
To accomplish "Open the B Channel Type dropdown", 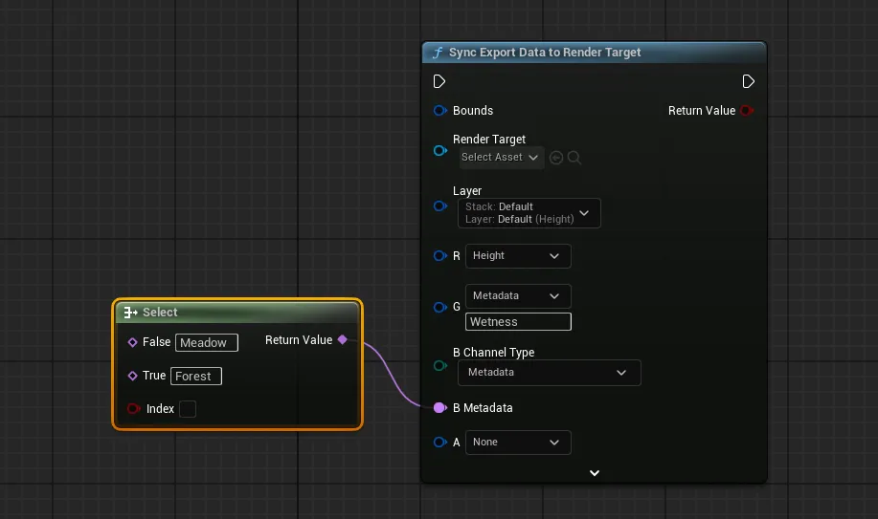I will point(549,373).
